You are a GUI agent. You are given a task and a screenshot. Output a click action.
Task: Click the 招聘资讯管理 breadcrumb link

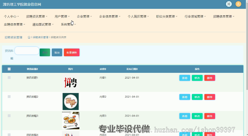click(x=41, y=37)
